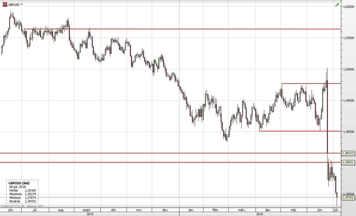Click the 1,50000 level on price axis

[x=348, y=69]
